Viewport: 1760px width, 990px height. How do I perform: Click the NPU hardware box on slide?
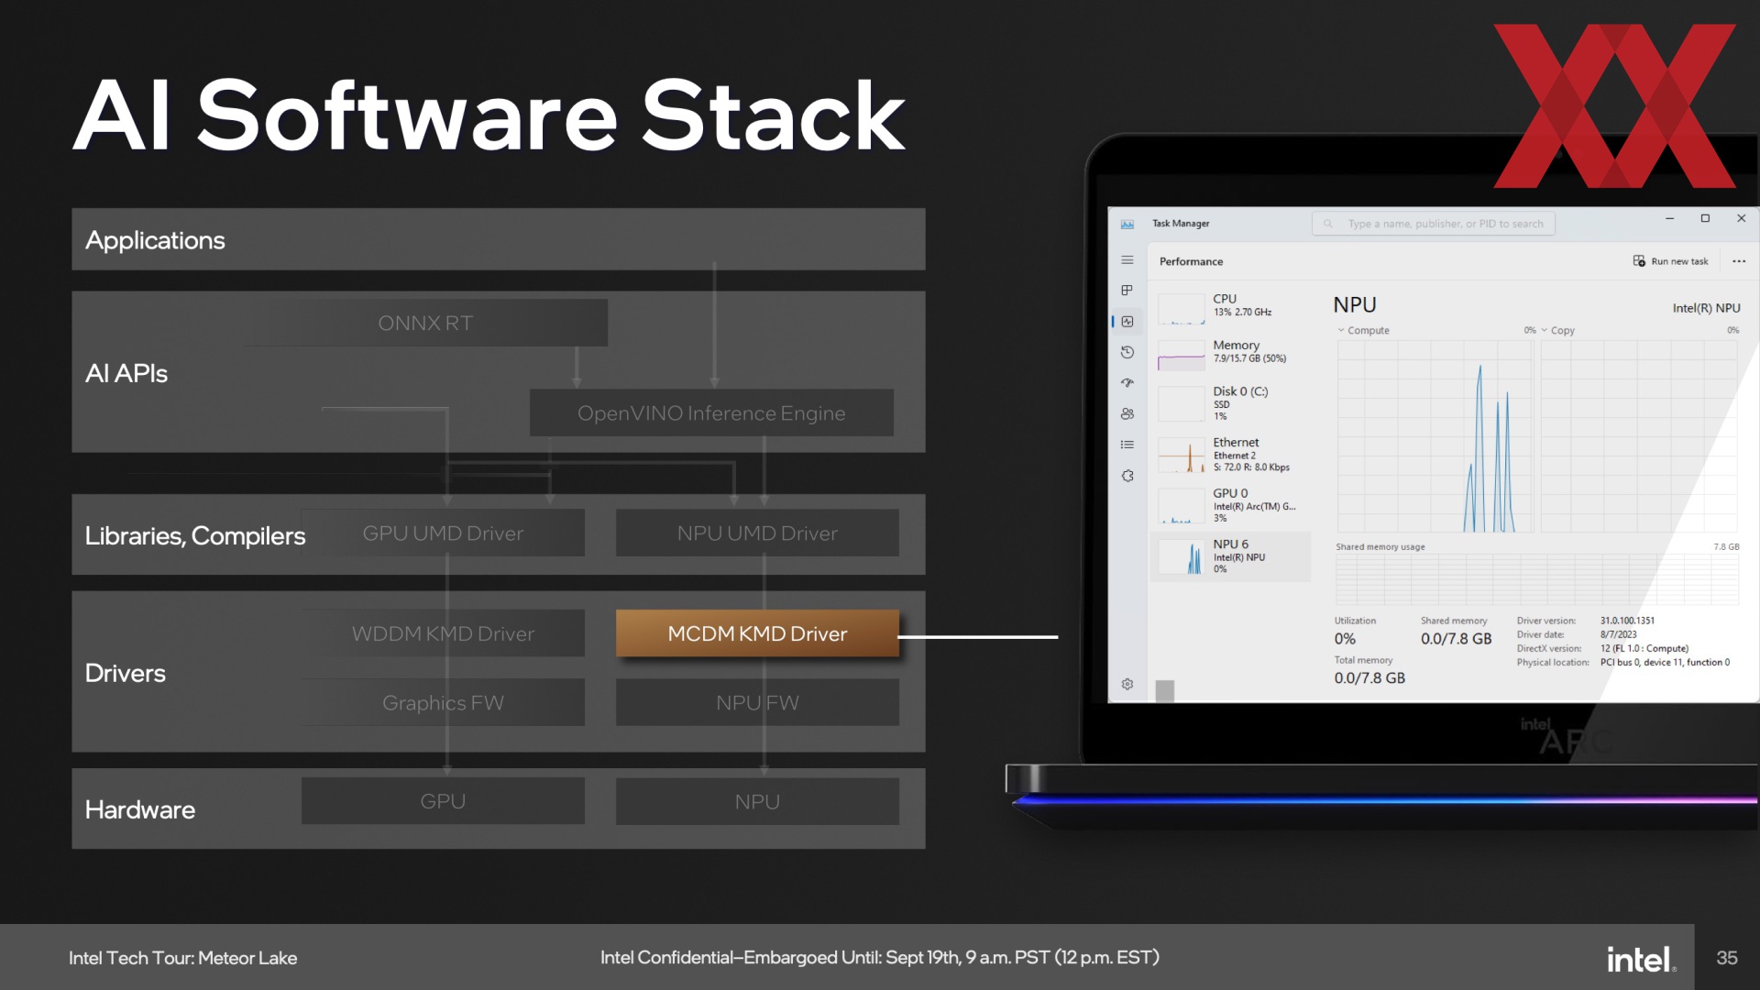(757, 801)
